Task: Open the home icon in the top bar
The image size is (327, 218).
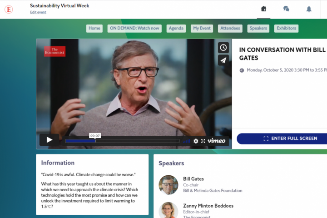Action: (263, 9)
